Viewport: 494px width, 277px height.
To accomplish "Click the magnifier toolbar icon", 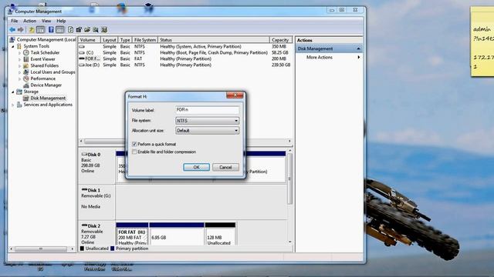I will [x=96, y=30].
